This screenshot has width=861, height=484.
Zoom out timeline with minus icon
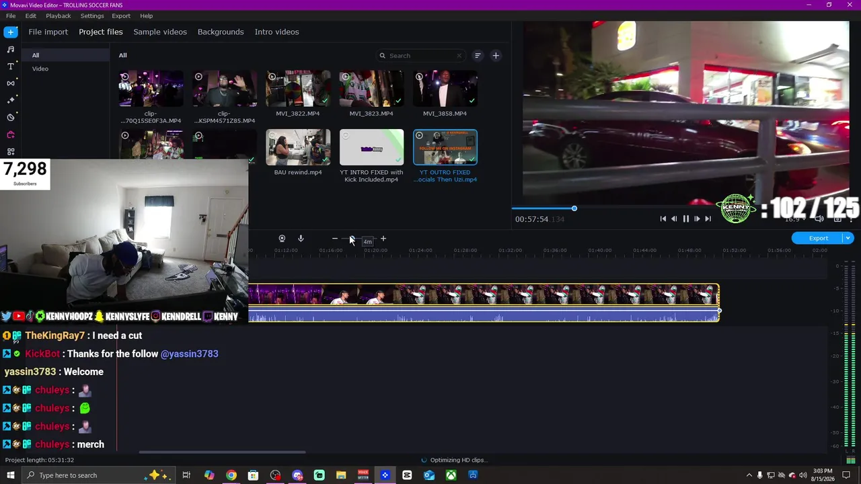click(335, 239)
